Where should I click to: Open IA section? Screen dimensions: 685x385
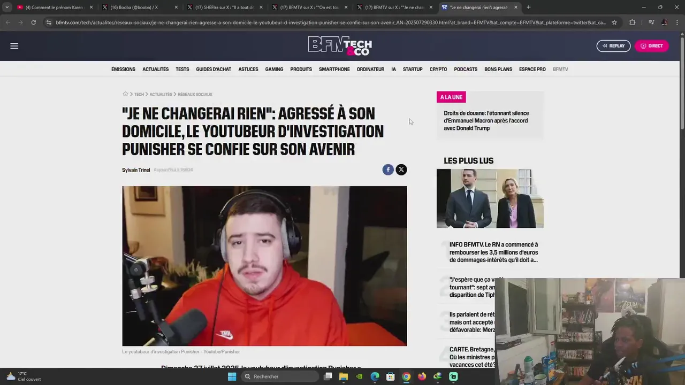[x=393, y=70]
